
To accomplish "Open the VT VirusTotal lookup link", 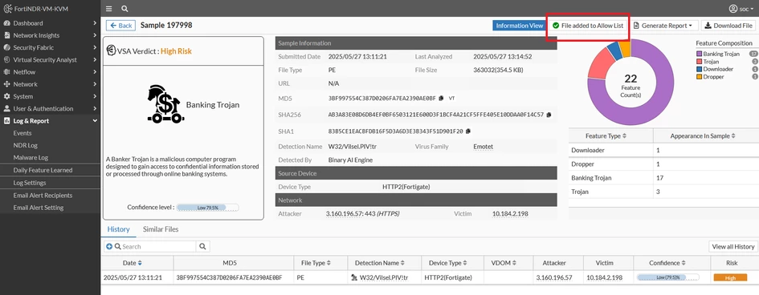I will click(x=451, y=99).
